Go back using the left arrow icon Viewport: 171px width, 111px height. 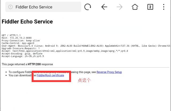104,7
